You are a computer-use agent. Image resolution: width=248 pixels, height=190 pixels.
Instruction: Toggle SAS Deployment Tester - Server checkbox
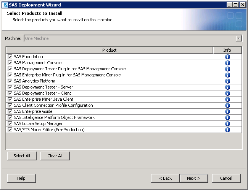pos(10,87)
